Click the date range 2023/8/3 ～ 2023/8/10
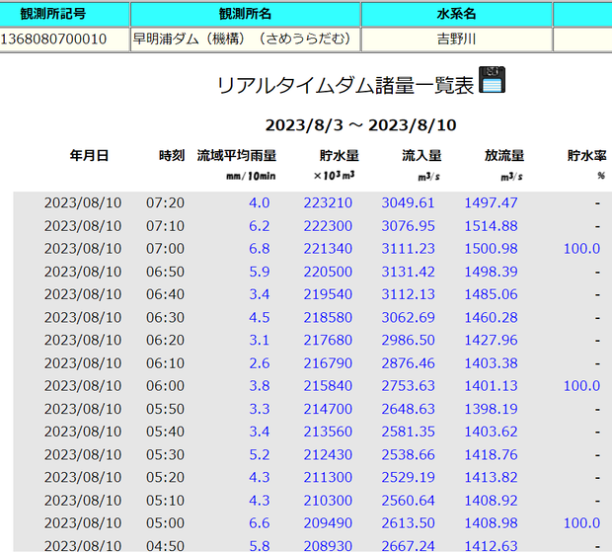The image size is (612, 553). [360, 125]
